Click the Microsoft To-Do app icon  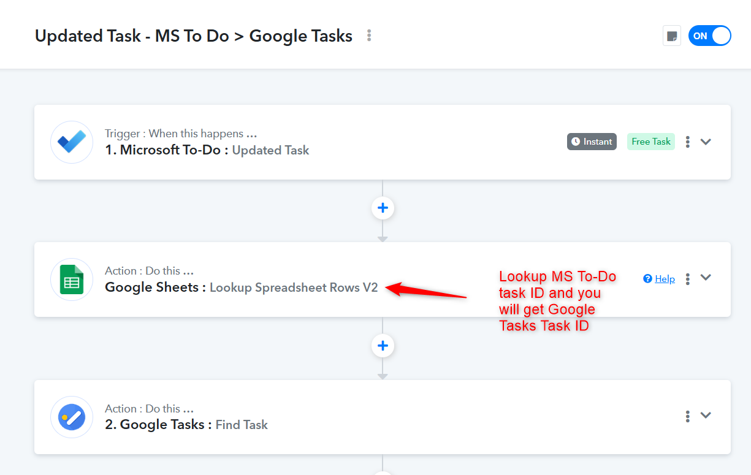[x=72, y=142]
